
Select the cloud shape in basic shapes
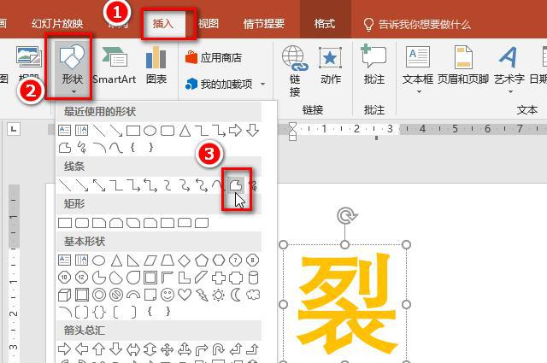coord(253,295)
